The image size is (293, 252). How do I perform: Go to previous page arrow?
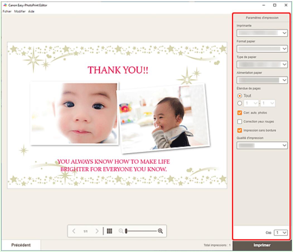[74, 231]
